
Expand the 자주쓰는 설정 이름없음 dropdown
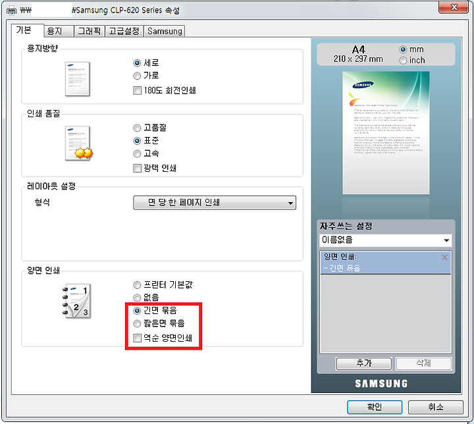point(385,240)
